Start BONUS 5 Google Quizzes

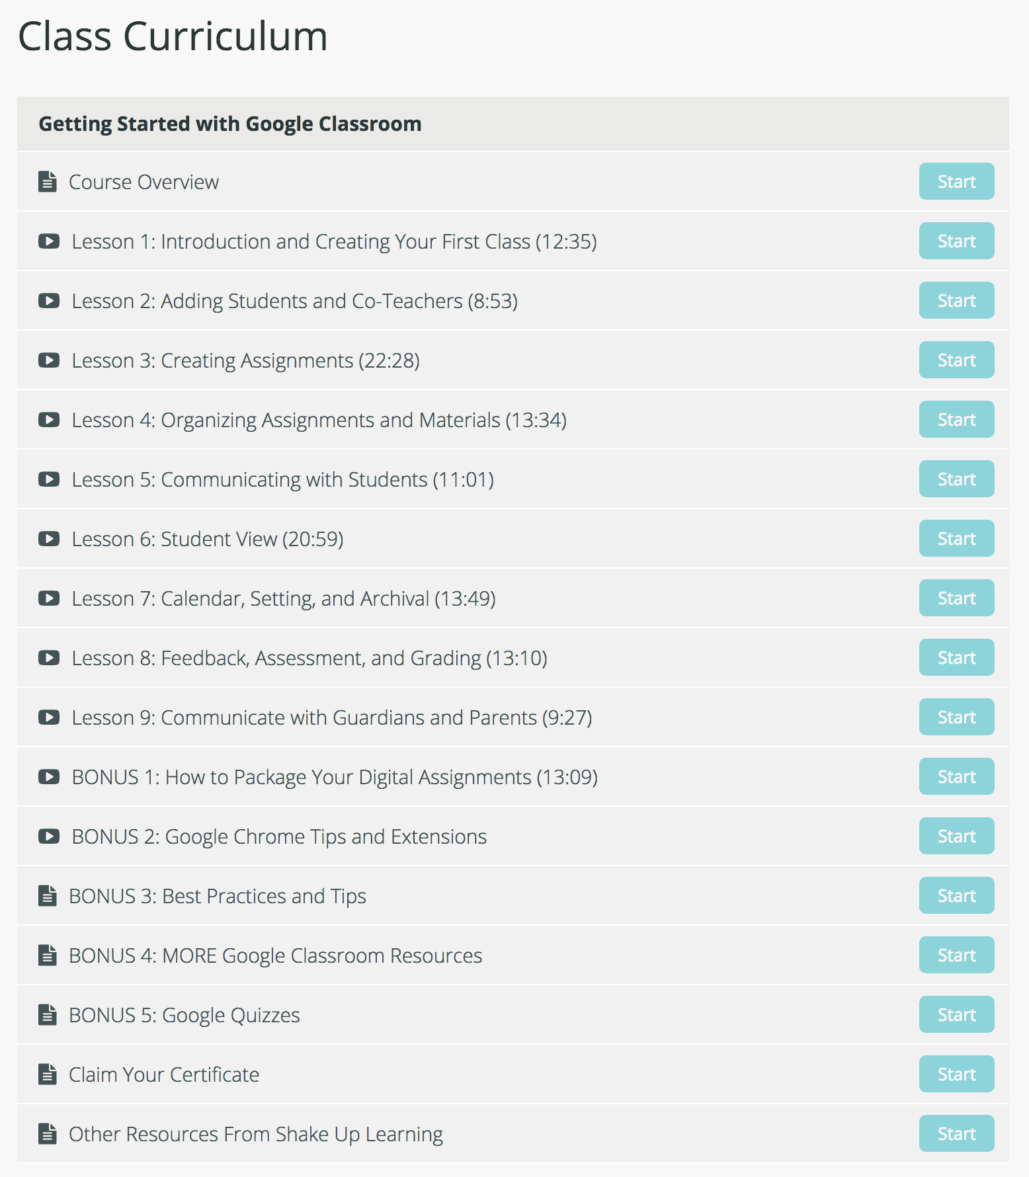tap(956, 1014)
